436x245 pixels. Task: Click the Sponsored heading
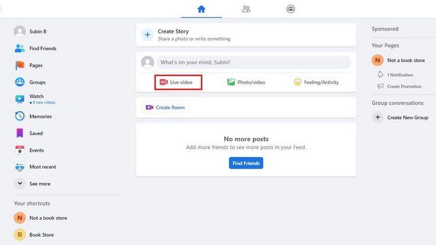pyautogui.click(x=385, y=29)
